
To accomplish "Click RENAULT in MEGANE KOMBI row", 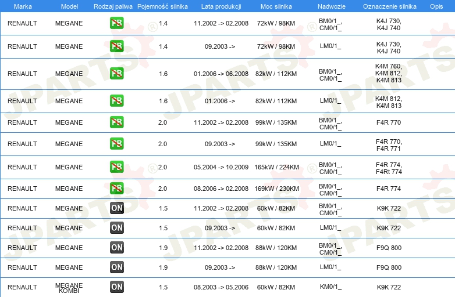I will (22, 287).
